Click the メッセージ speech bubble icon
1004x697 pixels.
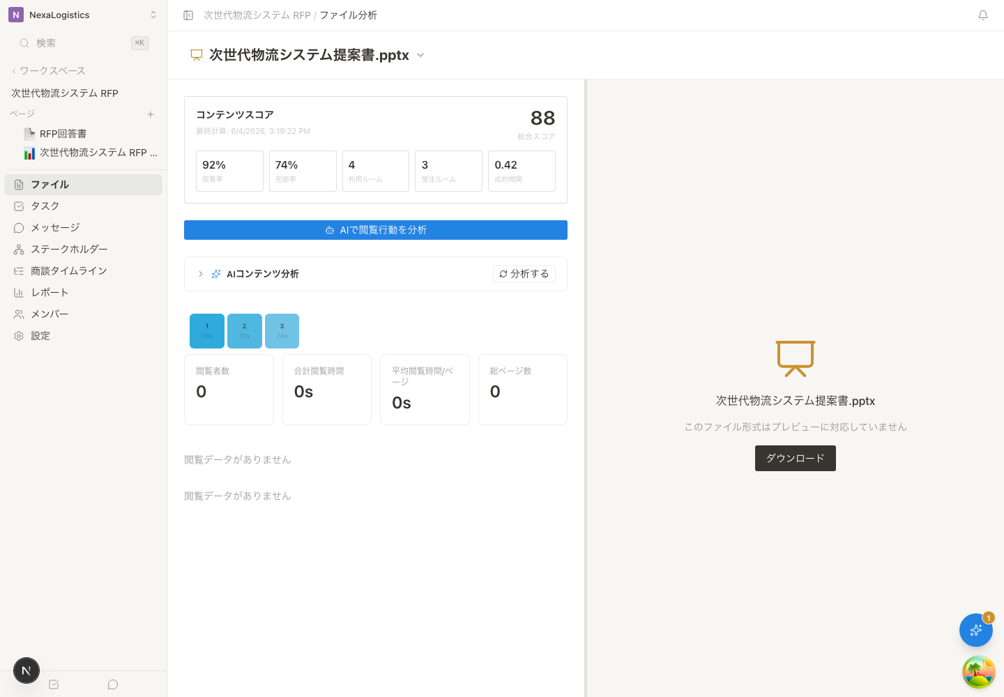[19, 228]
